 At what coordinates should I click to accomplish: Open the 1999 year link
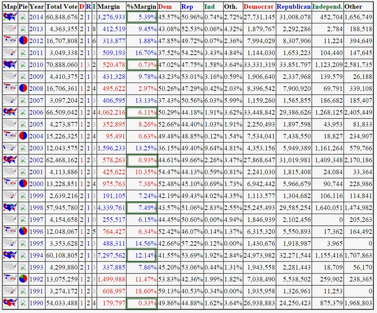pos(36,196)
